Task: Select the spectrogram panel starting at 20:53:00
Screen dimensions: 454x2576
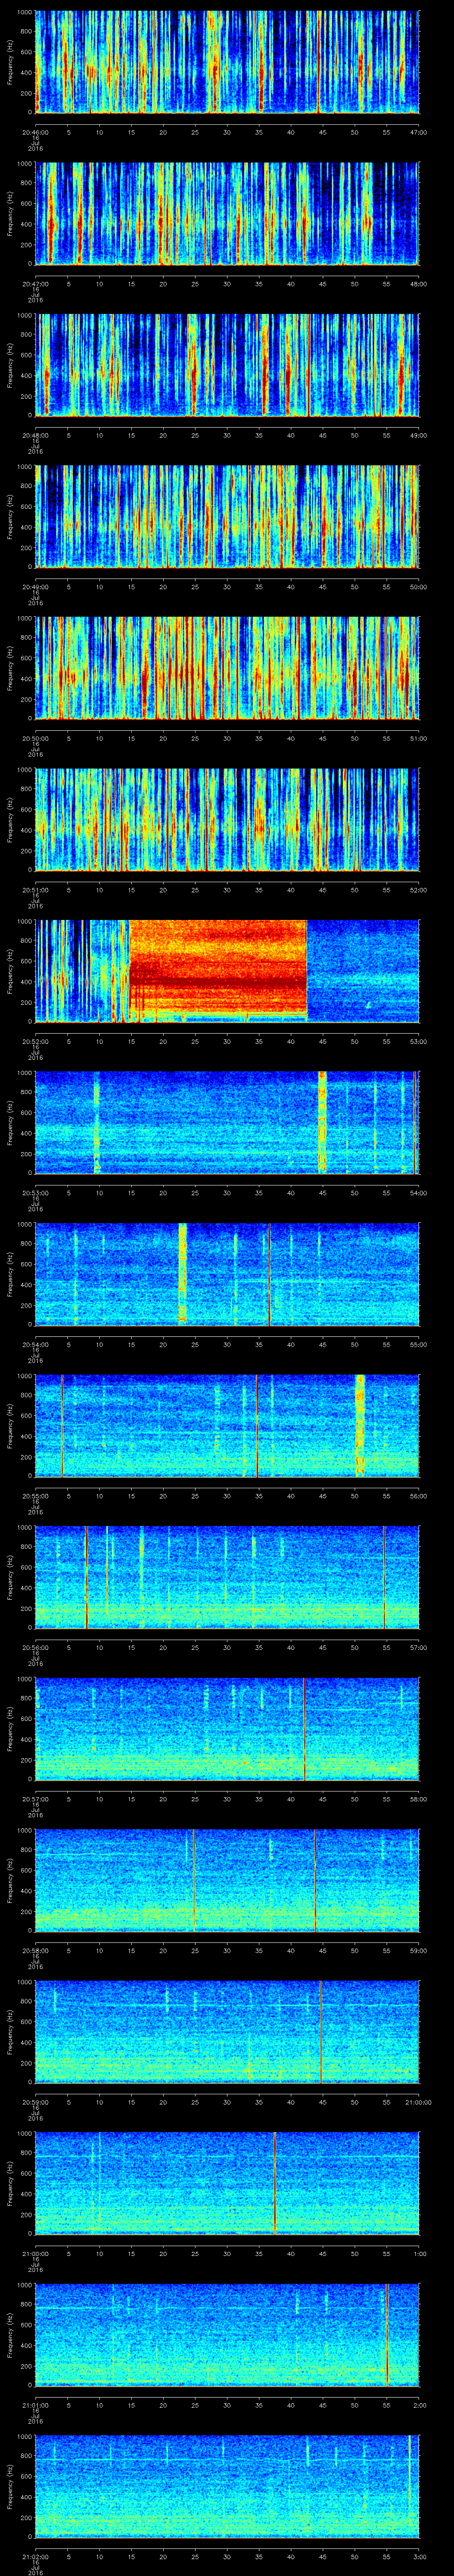Action: [227, 1122]
